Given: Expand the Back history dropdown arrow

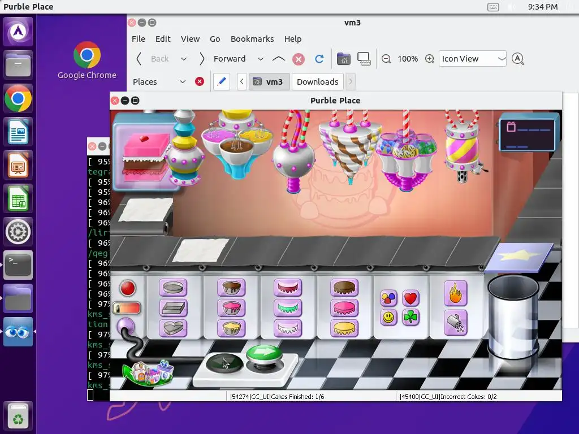Looking at the screenshot, I should click(x=184, y=59).
